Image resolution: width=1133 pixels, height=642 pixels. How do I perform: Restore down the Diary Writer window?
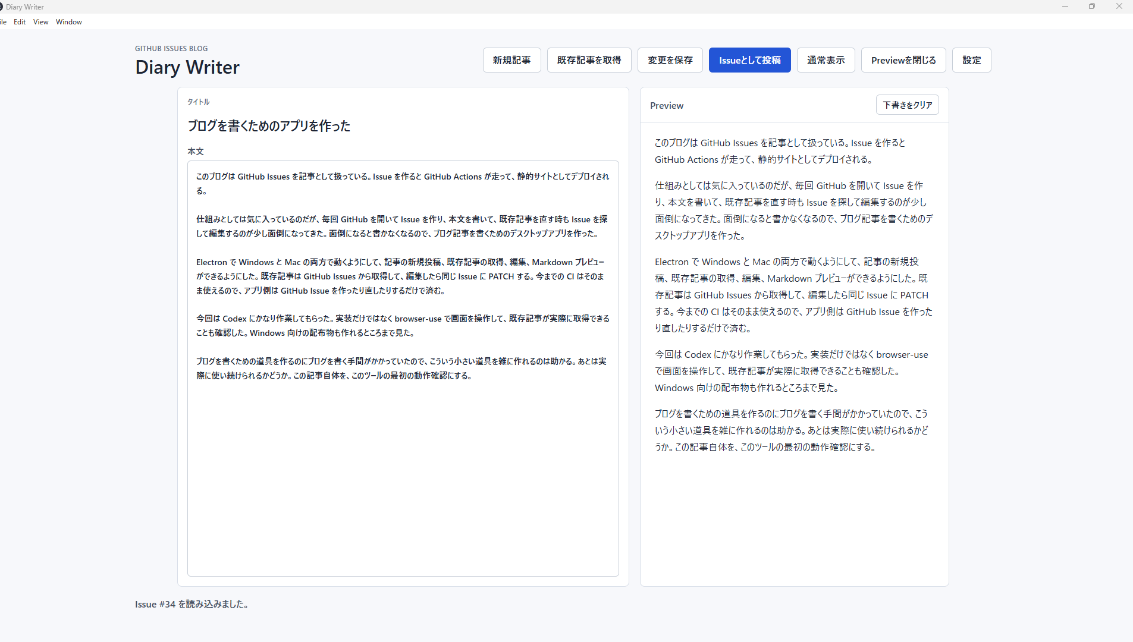click(1092, 7)
